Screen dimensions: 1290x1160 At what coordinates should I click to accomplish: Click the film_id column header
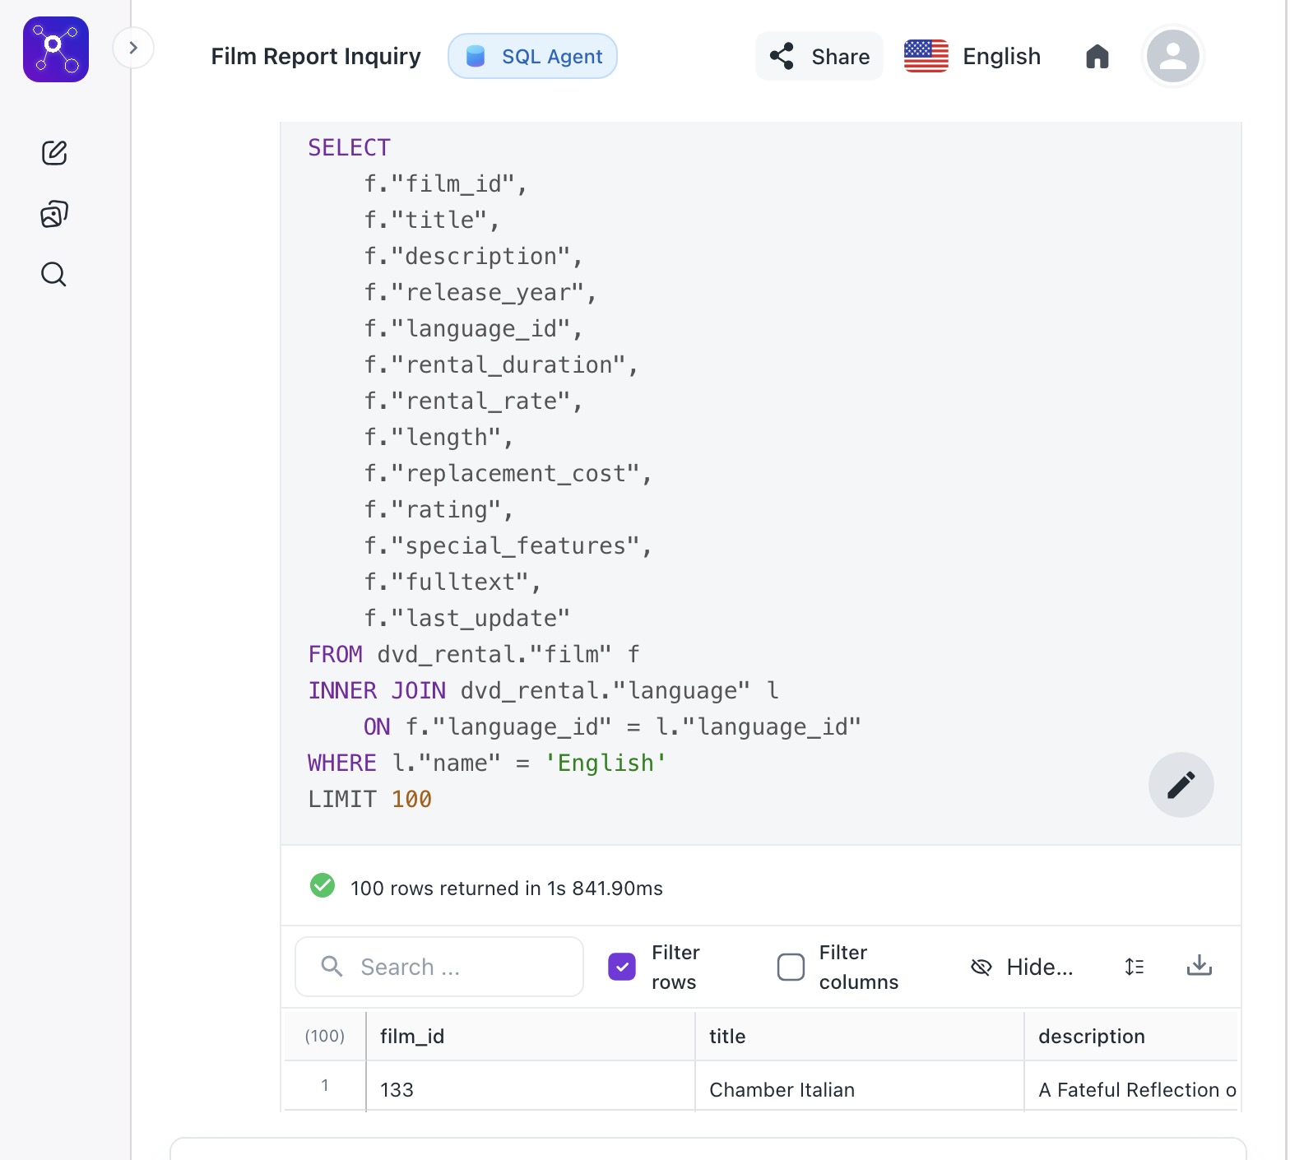pos(412,1036)
